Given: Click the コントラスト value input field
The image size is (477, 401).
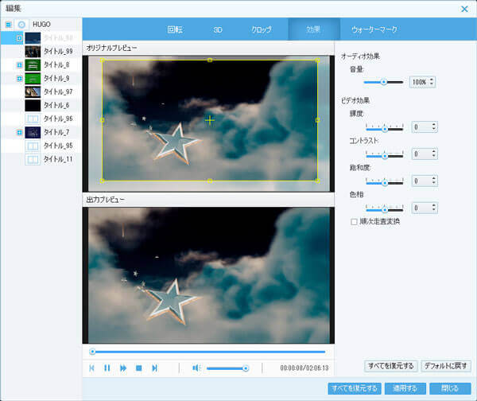Looking at the screenshot, I should coord(421,154).
